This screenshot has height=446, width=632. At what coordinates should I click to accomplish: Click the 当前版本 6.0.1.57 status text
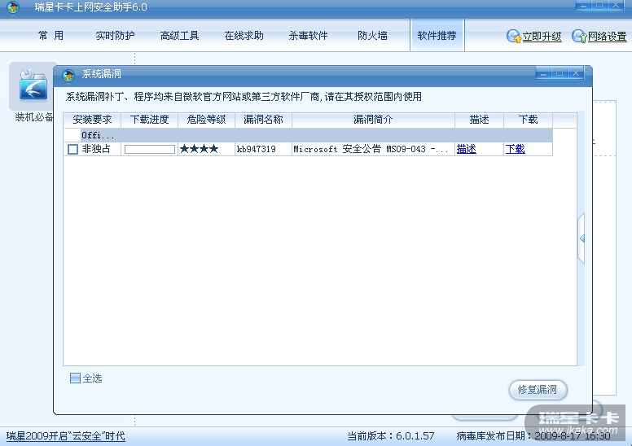click(x=391, y=436)
